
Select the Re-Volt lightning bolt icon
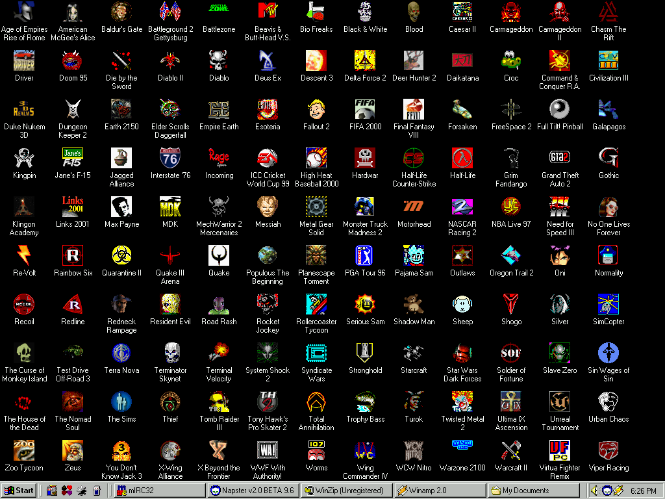click(24, 256)
